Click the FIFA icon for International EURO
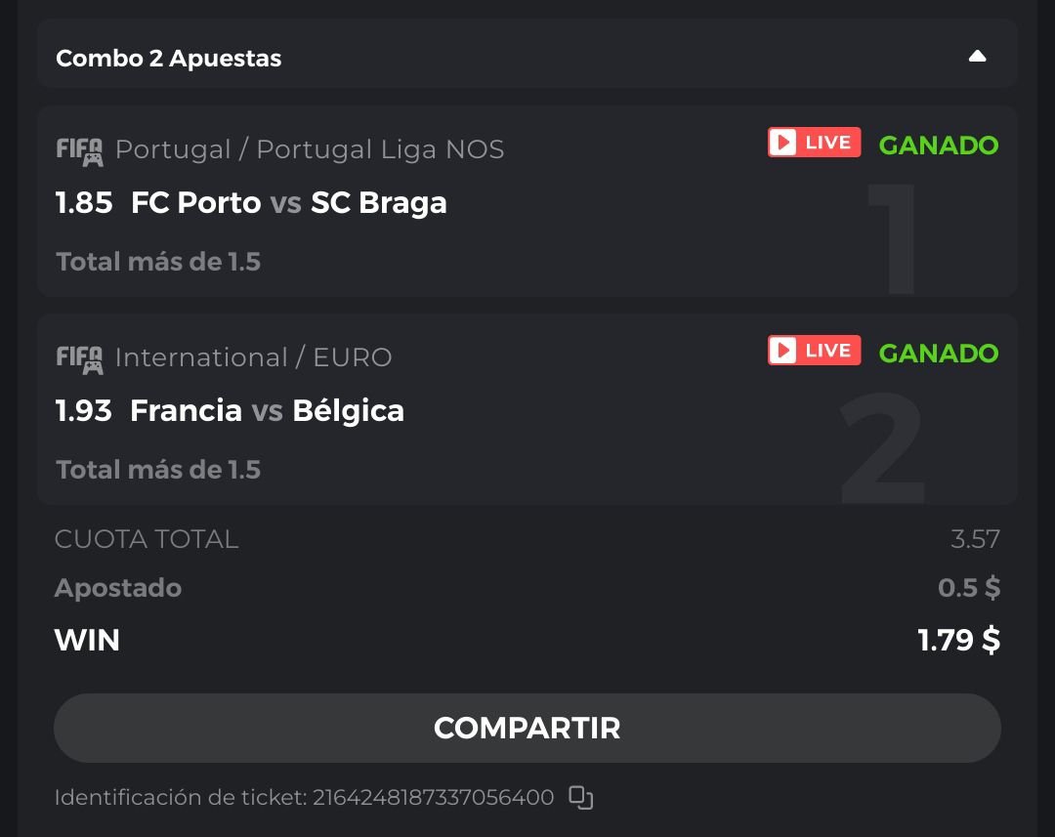The height and width of the screenshot is (837, 1055). tap(79, 358)
